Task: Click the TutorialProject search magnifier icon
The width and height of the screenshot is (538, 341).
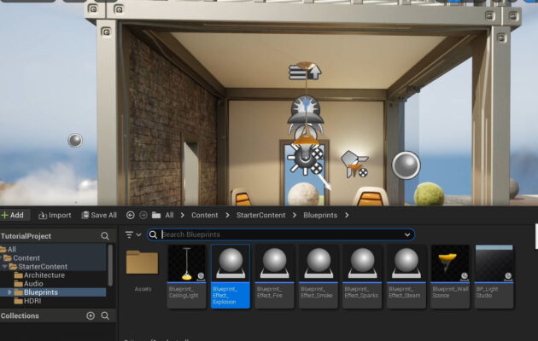Action: (105, 236)
